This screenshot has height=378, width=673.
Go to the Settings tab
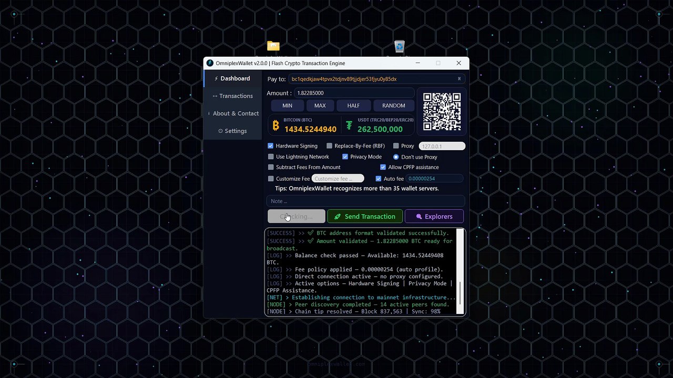coord(232,131)
